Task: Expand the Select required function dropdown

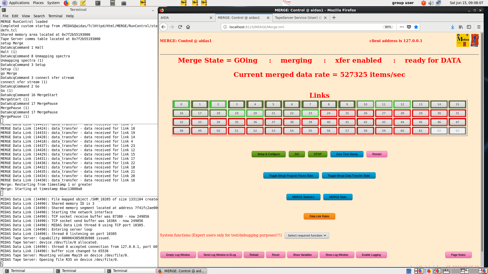Action: tap(307, 235)
